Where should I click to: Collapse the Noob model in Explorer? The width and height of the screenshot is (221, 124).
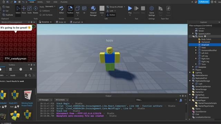[193, 37]
